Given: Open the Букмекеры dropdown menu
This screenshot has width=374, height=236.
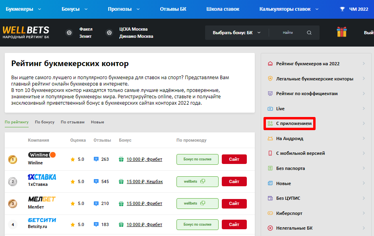Looking at the screenshot, I should tap(25, 9).
